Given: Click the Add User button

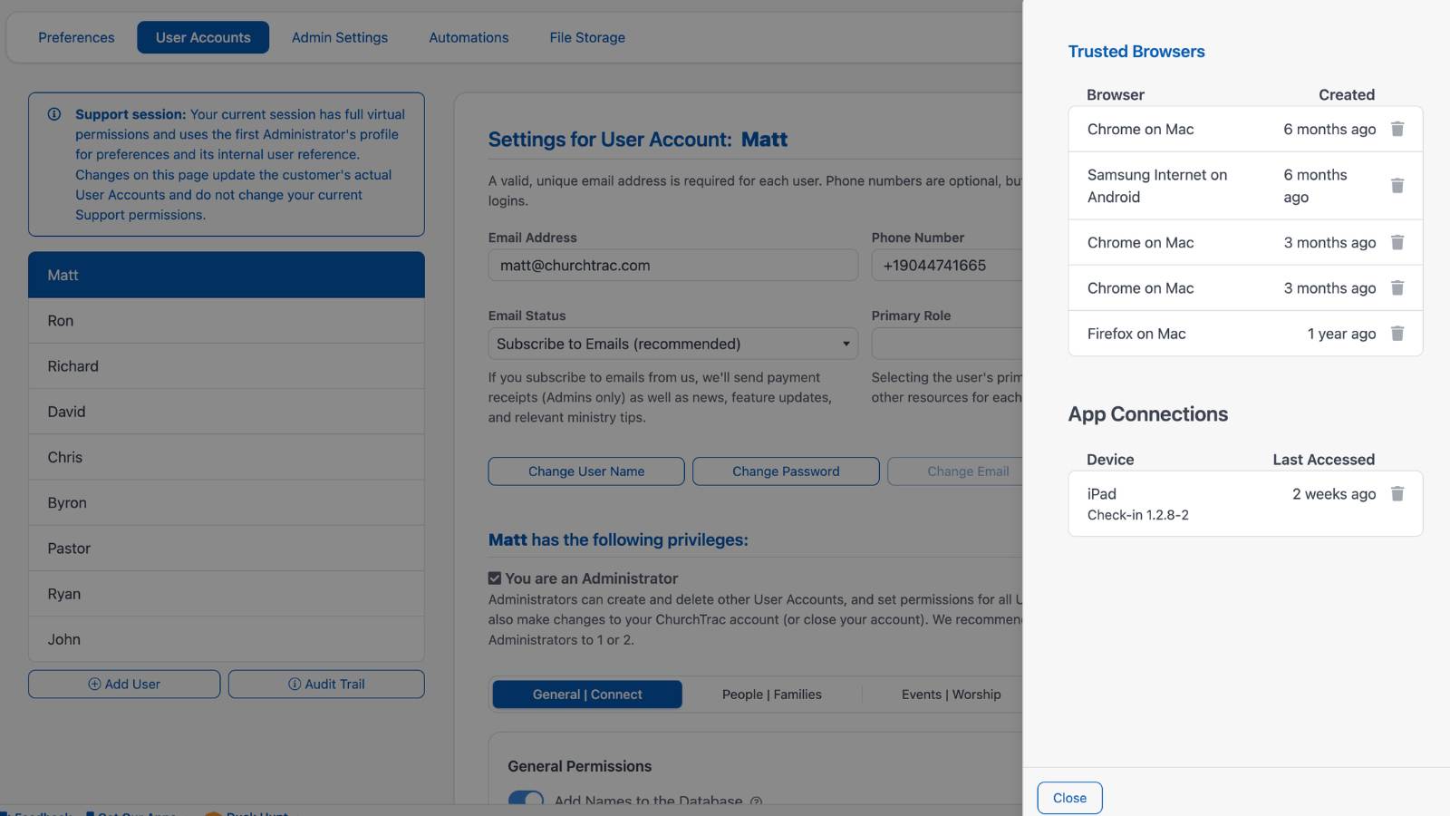Looking at the screenshot, I should [124, 685].
